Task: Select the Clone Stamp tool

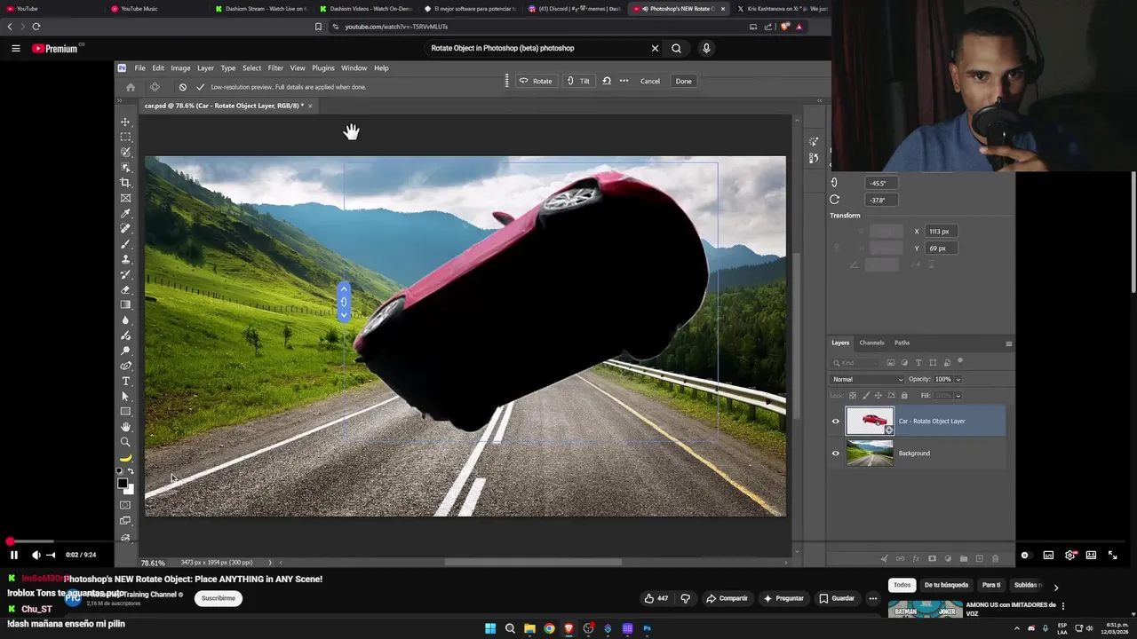Action: coord(125,259)
